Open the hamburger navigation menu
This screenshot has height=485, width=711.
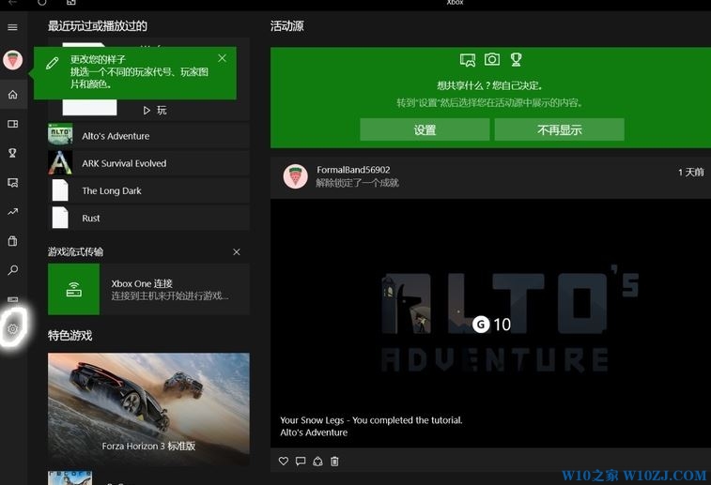pyautogui.click(x=13, y=27)
